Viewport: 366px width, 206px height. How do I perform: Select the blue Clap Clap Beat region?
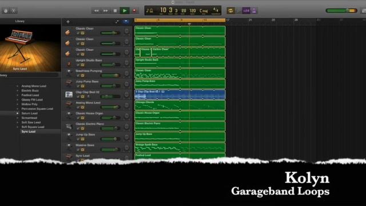coord(180,94)
